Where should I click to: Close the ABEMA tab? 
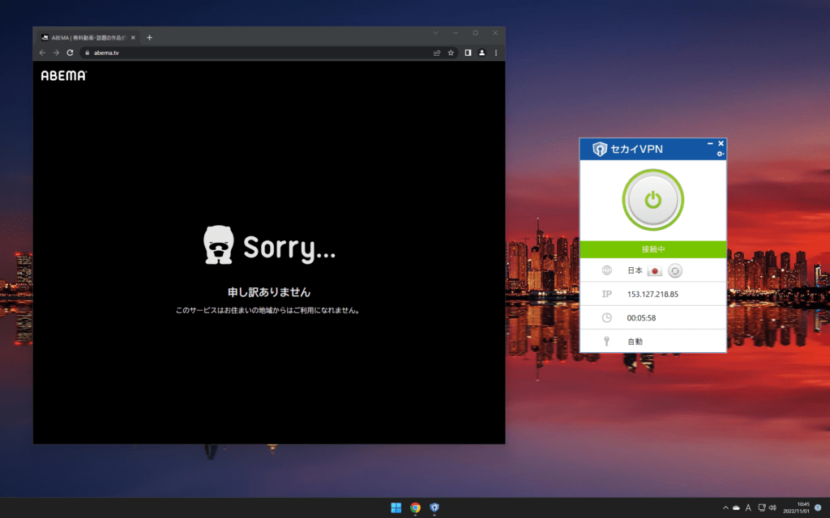(133, 37)
